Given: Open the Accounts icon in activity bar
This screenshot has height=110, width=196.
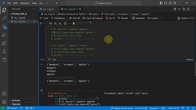Looking at the screenshot, I should click(x=4, y=94).
